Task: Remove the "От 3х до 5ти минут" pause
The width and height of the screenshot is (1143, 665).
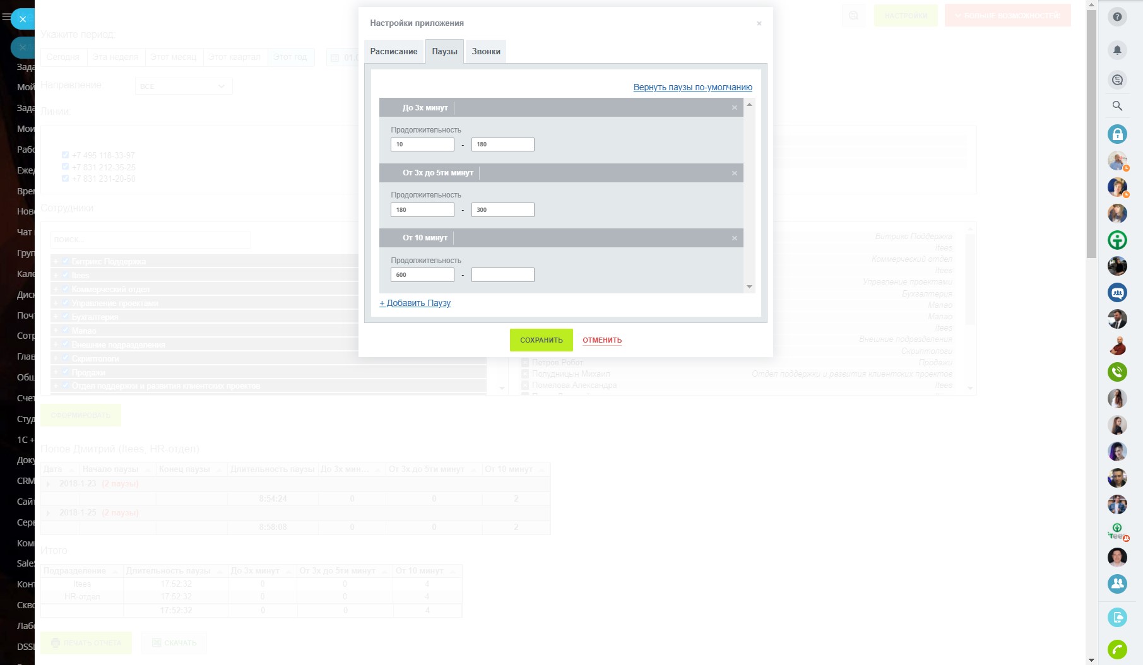Action: click(735, 174)
